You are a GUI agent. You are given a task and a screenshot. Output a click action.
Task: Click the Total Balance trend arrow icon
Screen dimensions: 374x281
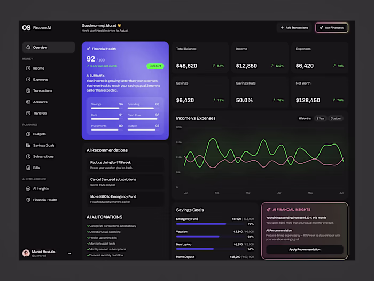pos(214,66)
